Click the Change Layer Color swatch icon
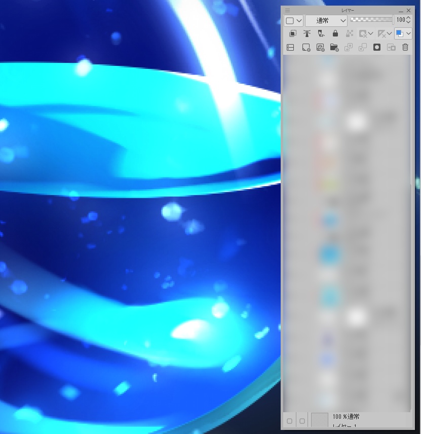This screenshot has height=434, width=421. pyautogui.click(x=399, y=34)
